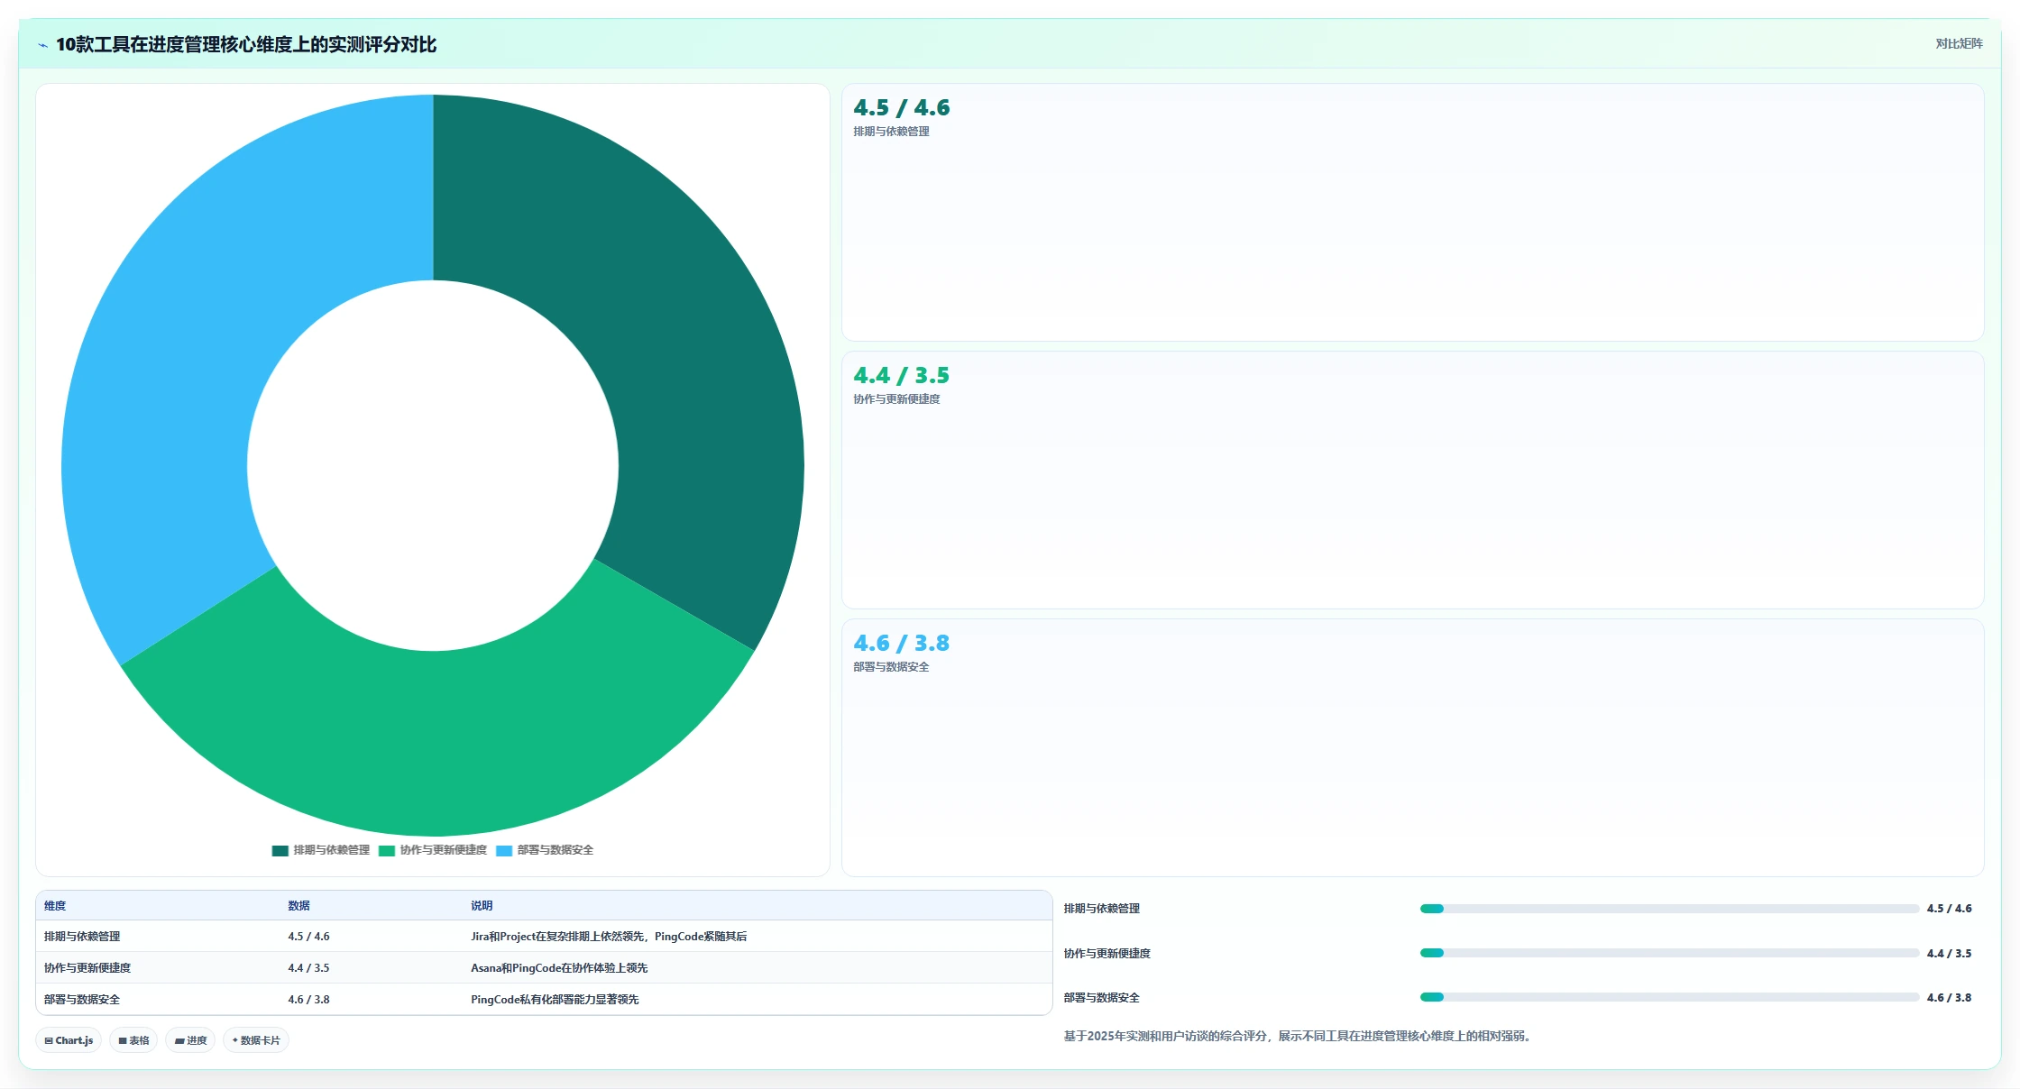Viewport: 2020px width, 1089px height.
Task: Click the 排期与依赖管理 card caption
Action: 891,132
